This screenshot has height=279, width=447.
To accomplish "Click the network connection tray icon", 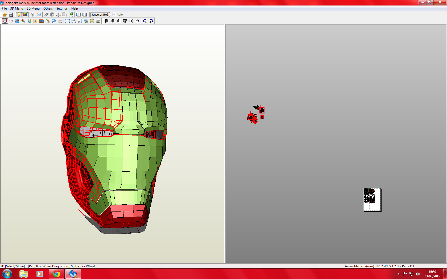I will pyautogui.click(x=411, y=274).
